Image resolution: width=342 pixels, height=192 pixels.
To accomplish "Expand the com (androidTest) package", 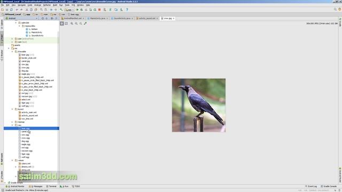I will point(12,39).
